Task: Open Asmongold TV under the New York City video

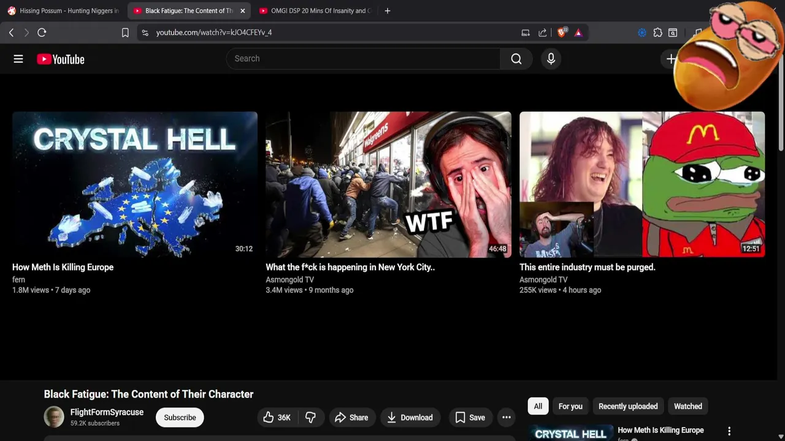Action: [289, 279]
